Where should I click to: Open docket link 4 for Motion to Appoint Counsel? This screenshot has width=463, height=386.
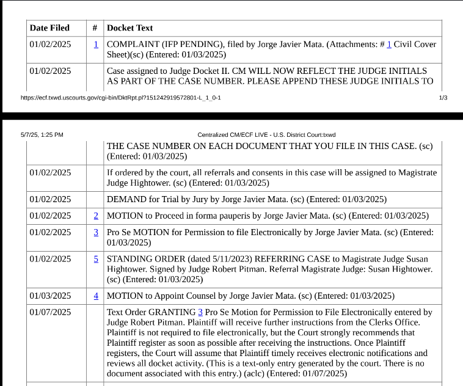pos(96,296)
